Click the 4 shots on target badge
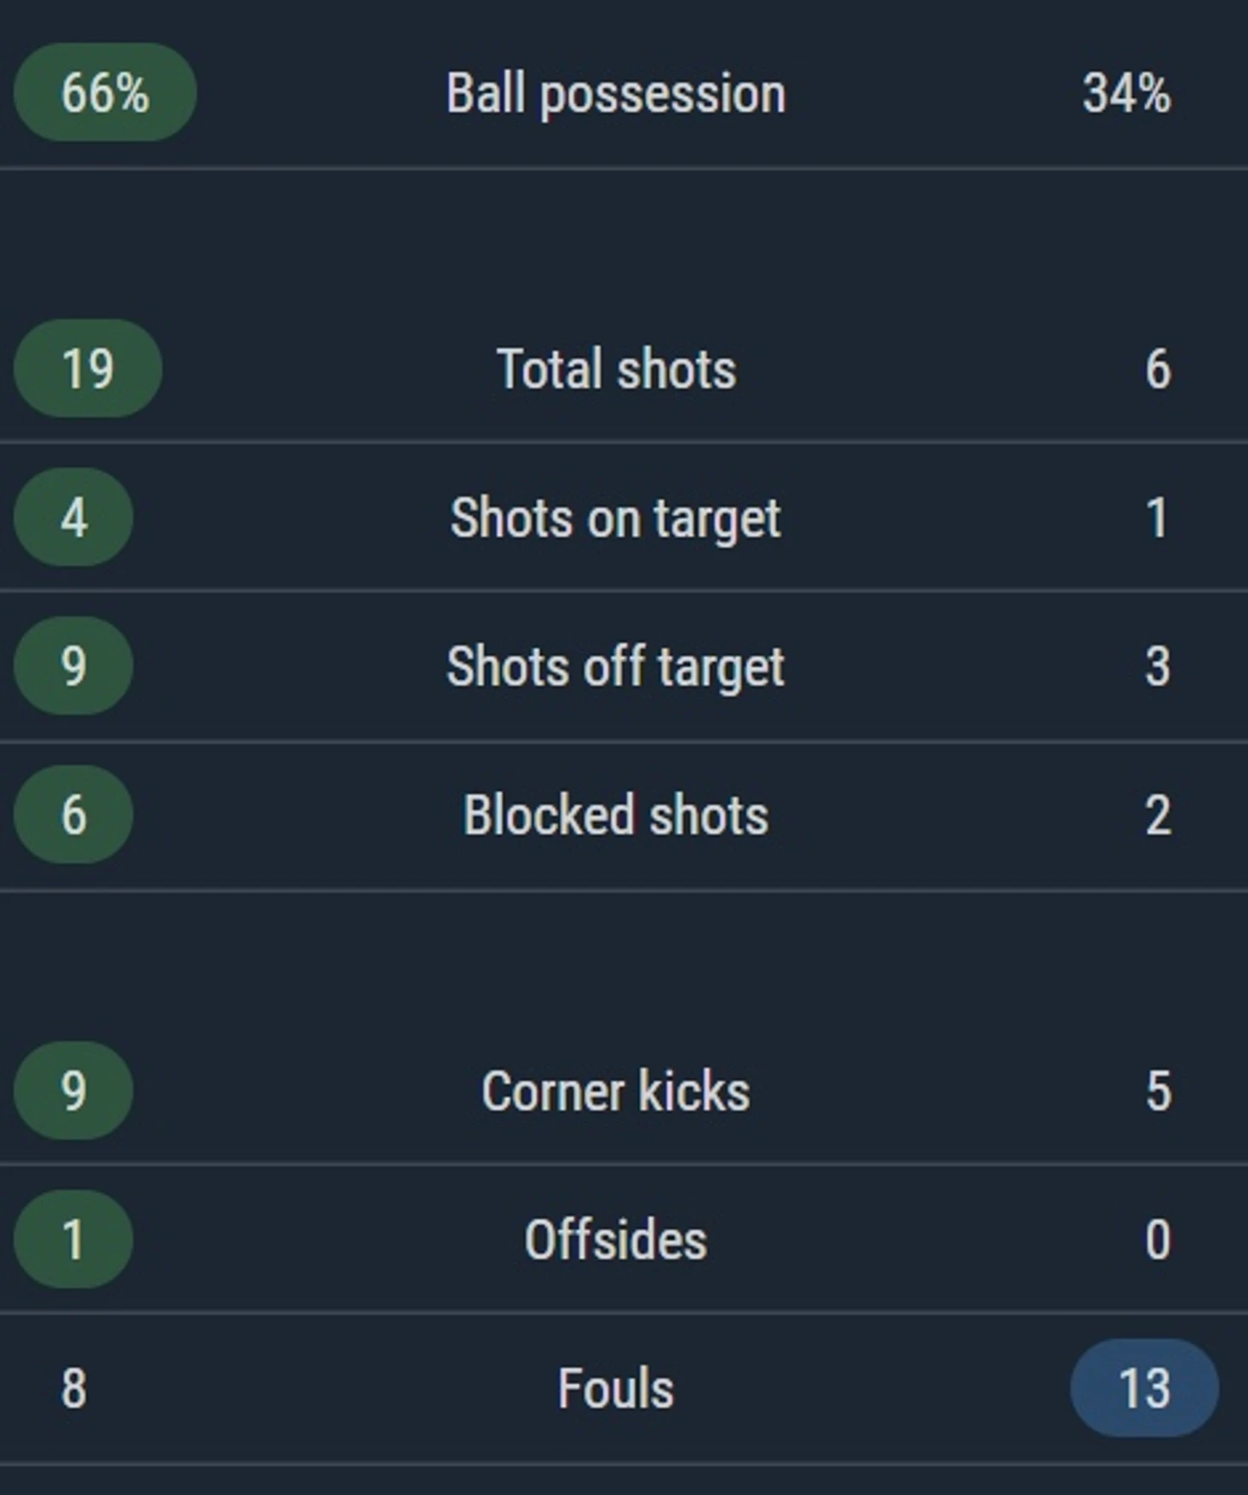Screen dimensions: 1248x1495 [74, 517]
